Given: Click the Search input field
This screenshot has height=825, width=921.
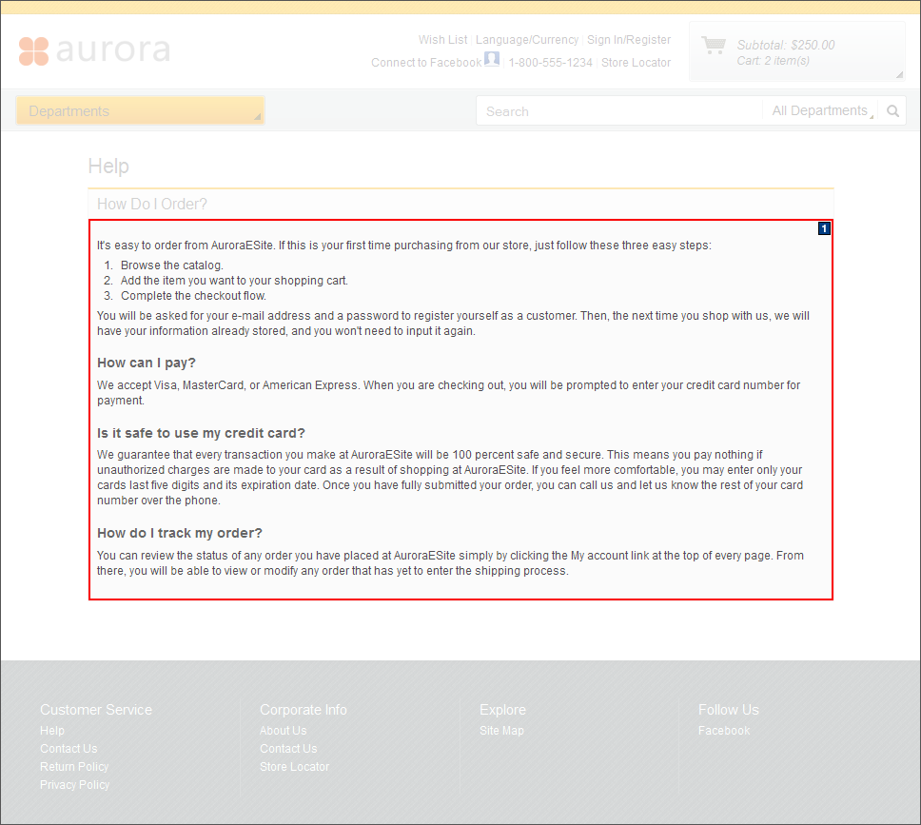Looking at the screenshot, I should pos(619,111).
